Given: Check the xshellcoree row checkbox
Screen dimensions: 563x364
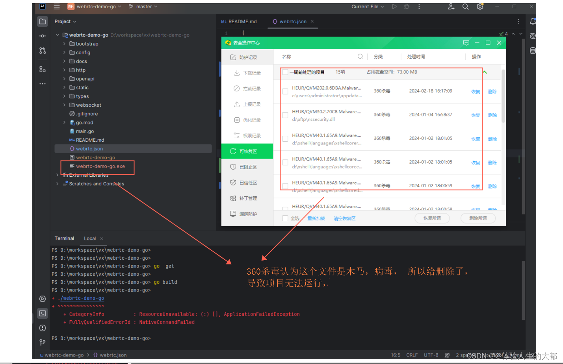Looking at the screenshot, I should (285, 162).
